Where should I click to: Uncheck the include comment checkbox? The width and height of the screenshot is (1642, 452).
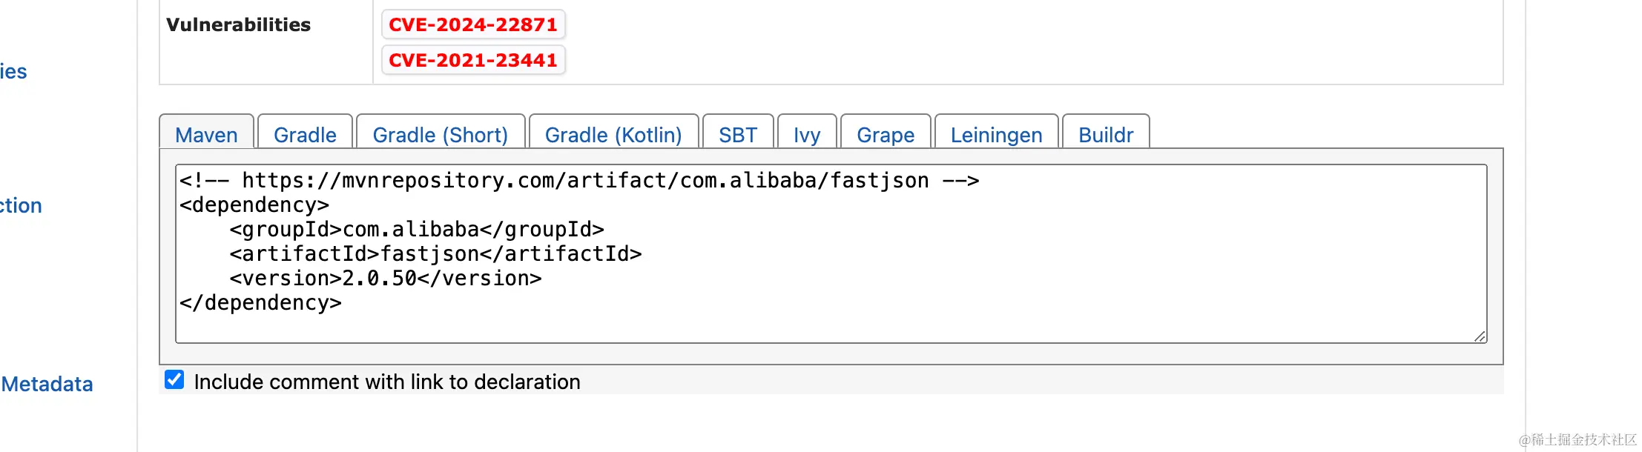coord(174,380)
